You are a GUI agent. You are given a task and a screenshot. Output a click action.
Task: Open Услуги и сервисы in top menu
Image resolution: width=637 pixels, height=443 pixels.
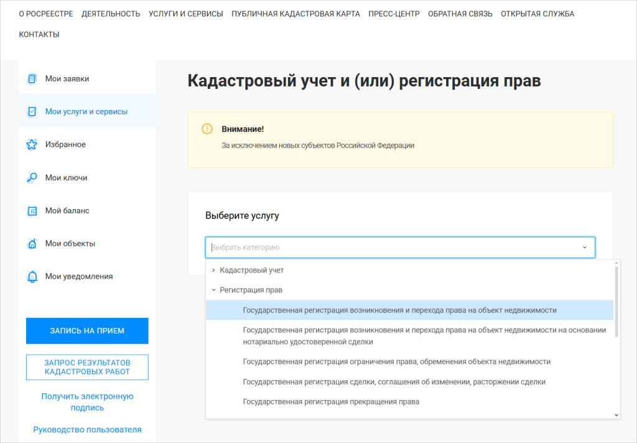click(x=185, y=14)
